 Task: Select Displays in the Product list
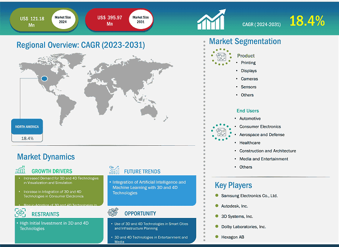(249, 71)
